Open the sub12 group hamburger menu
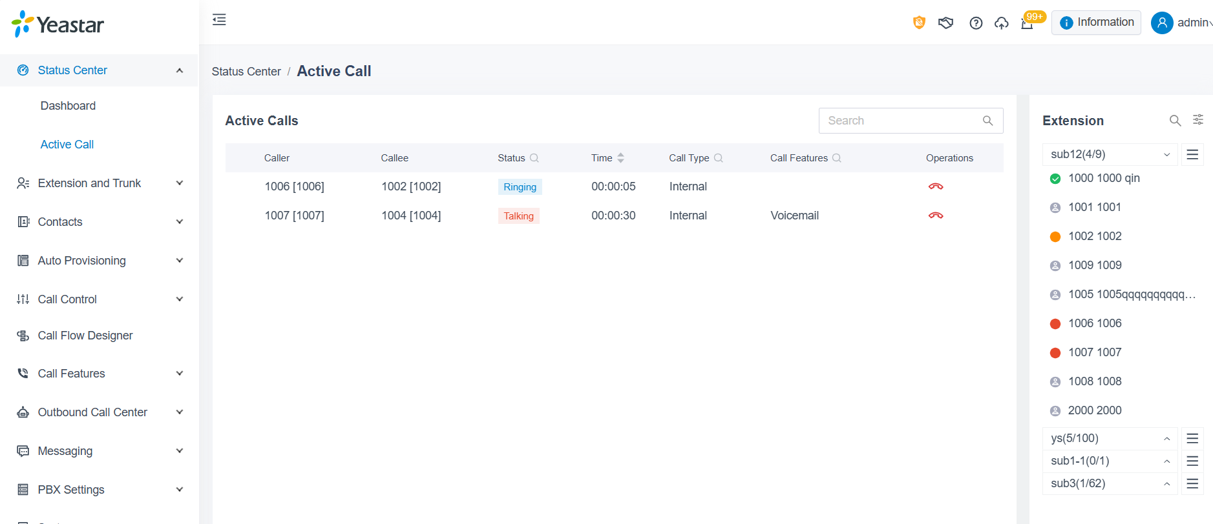The image size is (1213, 524). pyautogui.click(x=1192, y=154)
